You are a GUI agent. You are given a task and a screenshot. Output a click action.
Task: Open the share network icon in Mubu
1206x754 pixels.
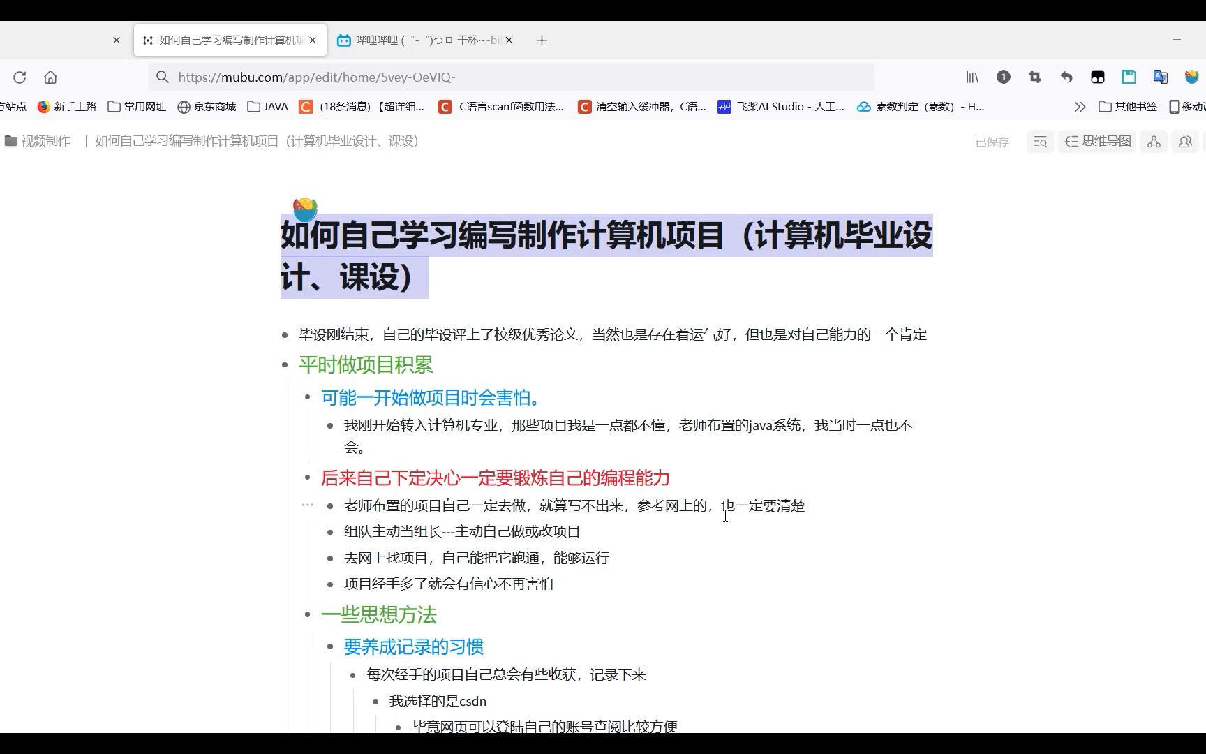coord(1154,142)
